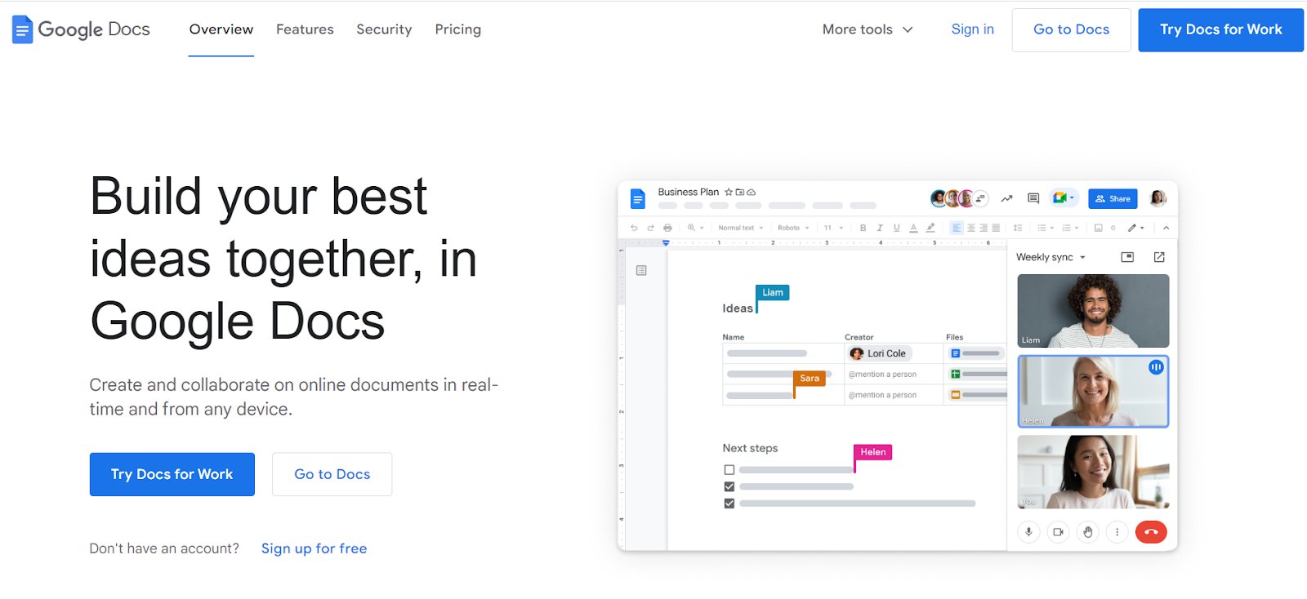Open the font size 11 dropdown

click(x=833, y=228)
